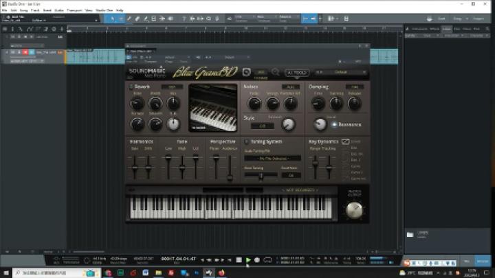Open the Action preset selector
This screenshot has width=495, height=278.
(x=290, y=86)
